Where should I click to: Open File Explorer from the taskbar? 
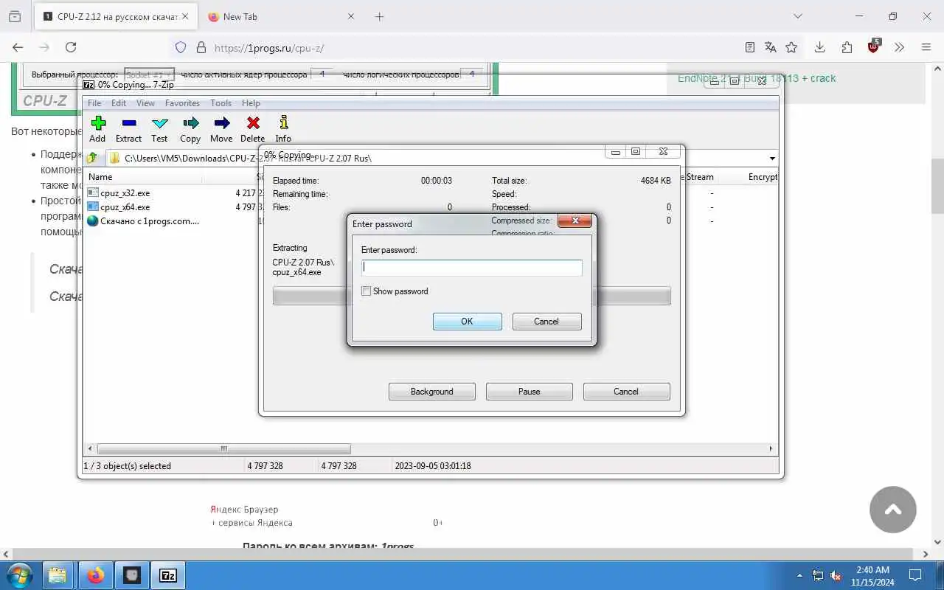tap(57, 575)
